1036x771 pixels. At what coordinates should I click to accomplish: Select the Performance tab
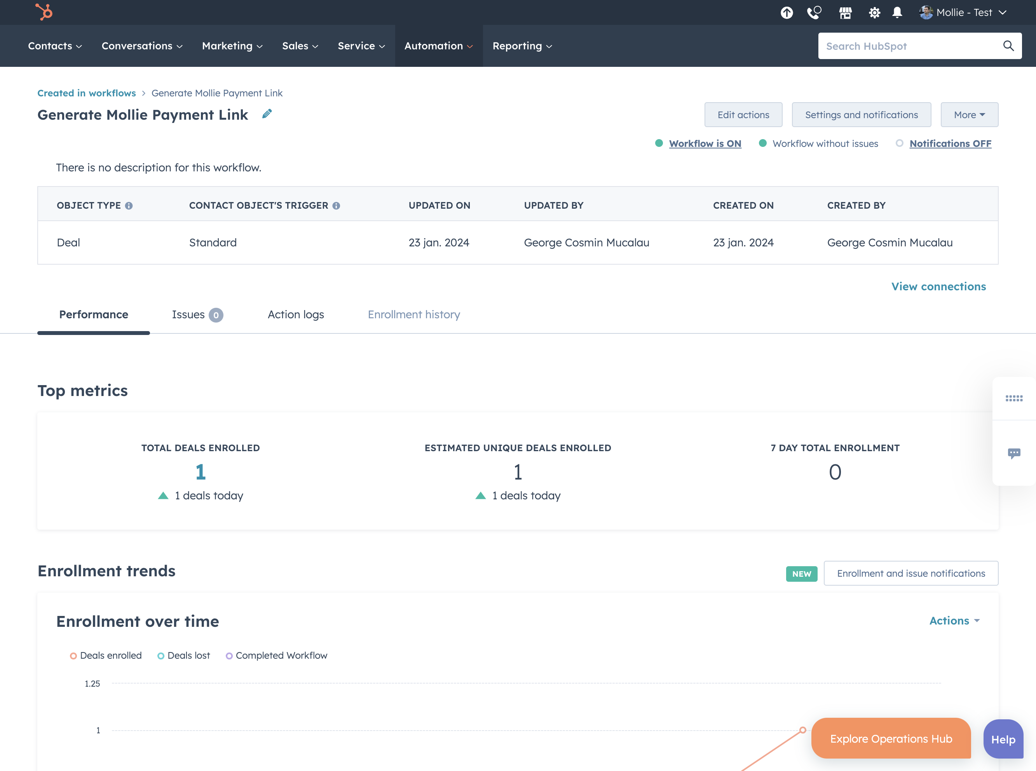tap(94, 314)
